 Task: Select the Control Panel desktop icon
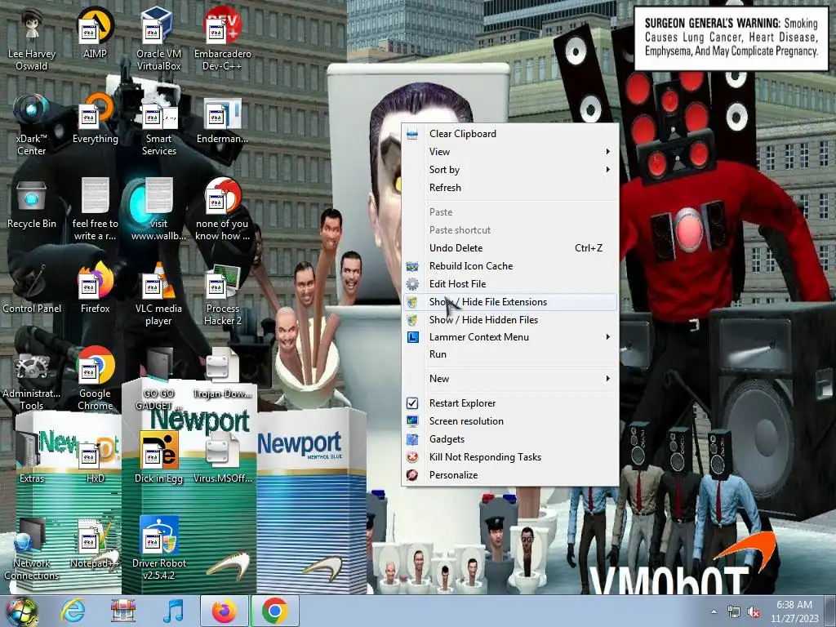[32, 288]
